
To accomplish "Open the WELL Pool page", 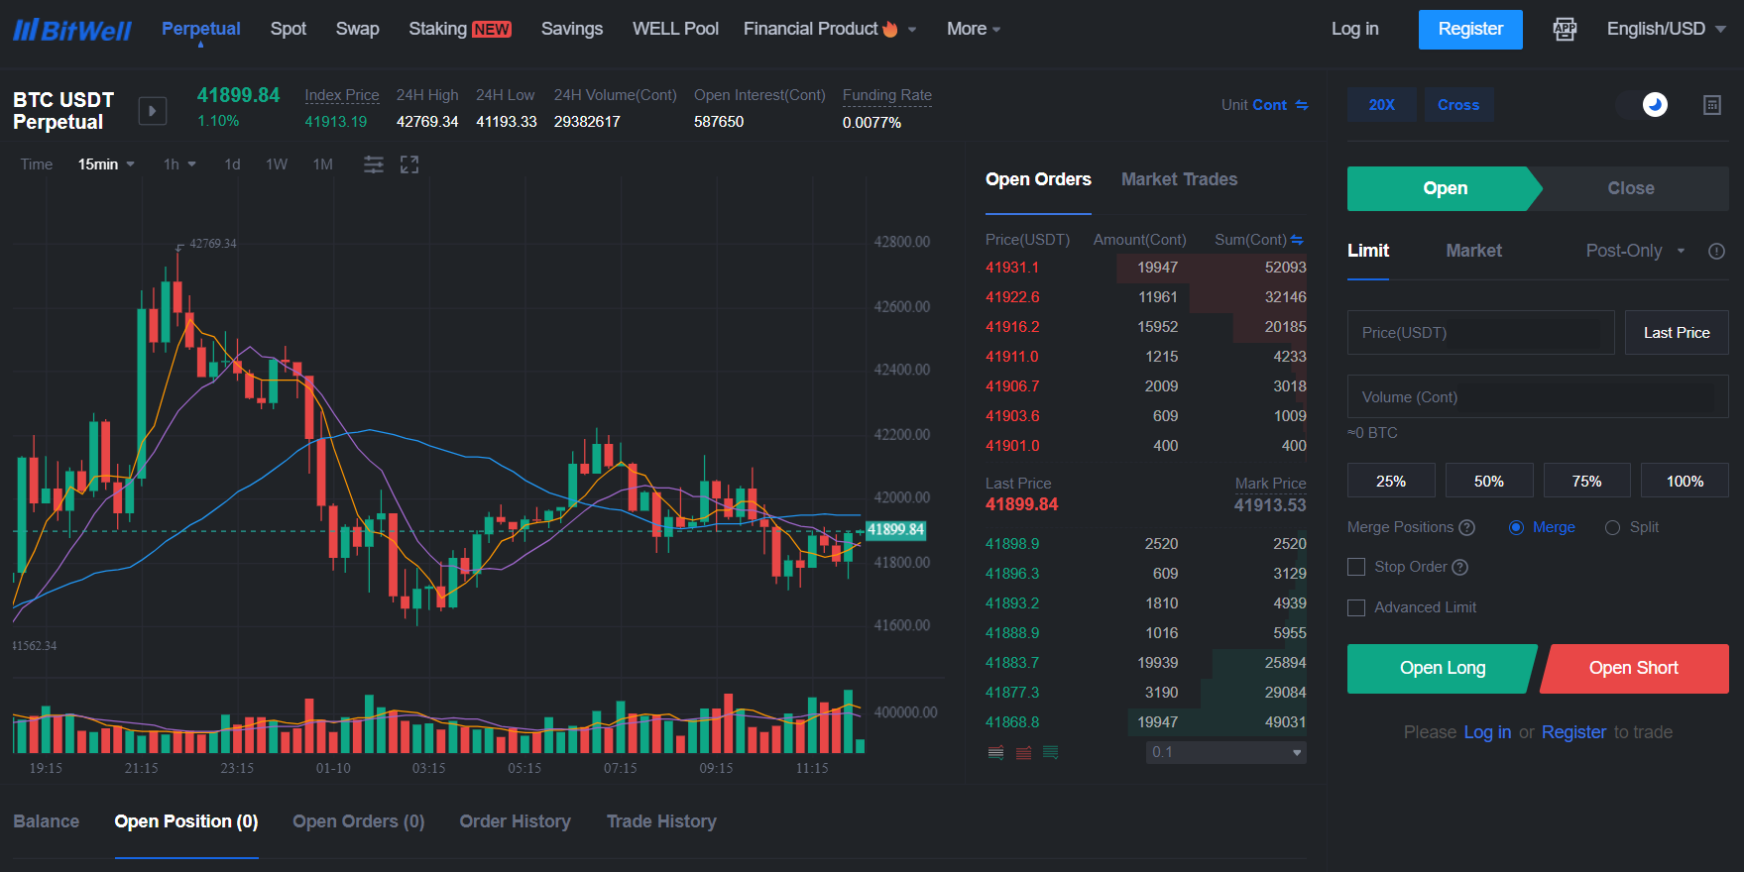I will [676, 29].
